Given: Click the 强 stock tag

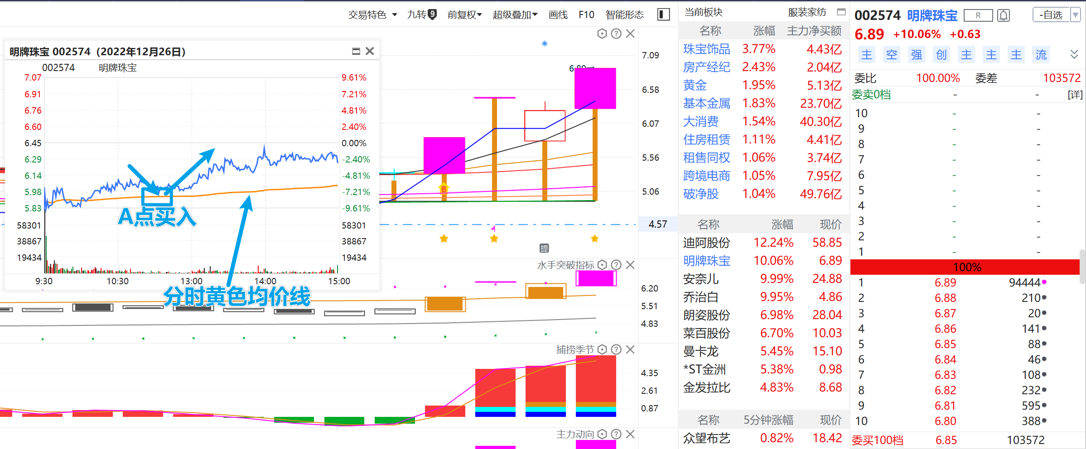Looking at the screenshot, I should click(x=917, y=55).
